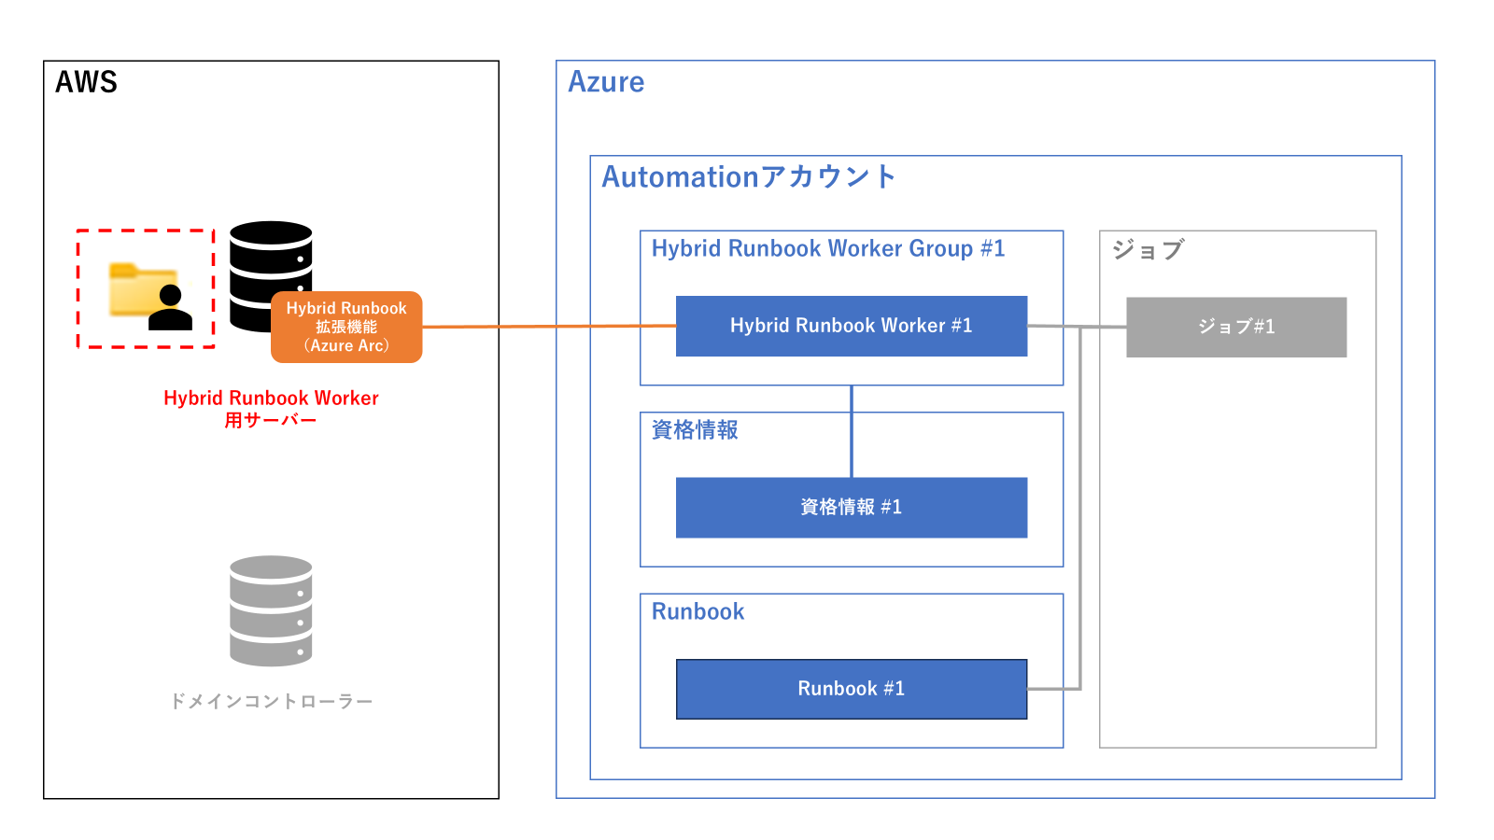1494x840 pixels.
Task: Toggle the Hybrid Runbook Worker #1 block
Action: [x=851, y=326]
